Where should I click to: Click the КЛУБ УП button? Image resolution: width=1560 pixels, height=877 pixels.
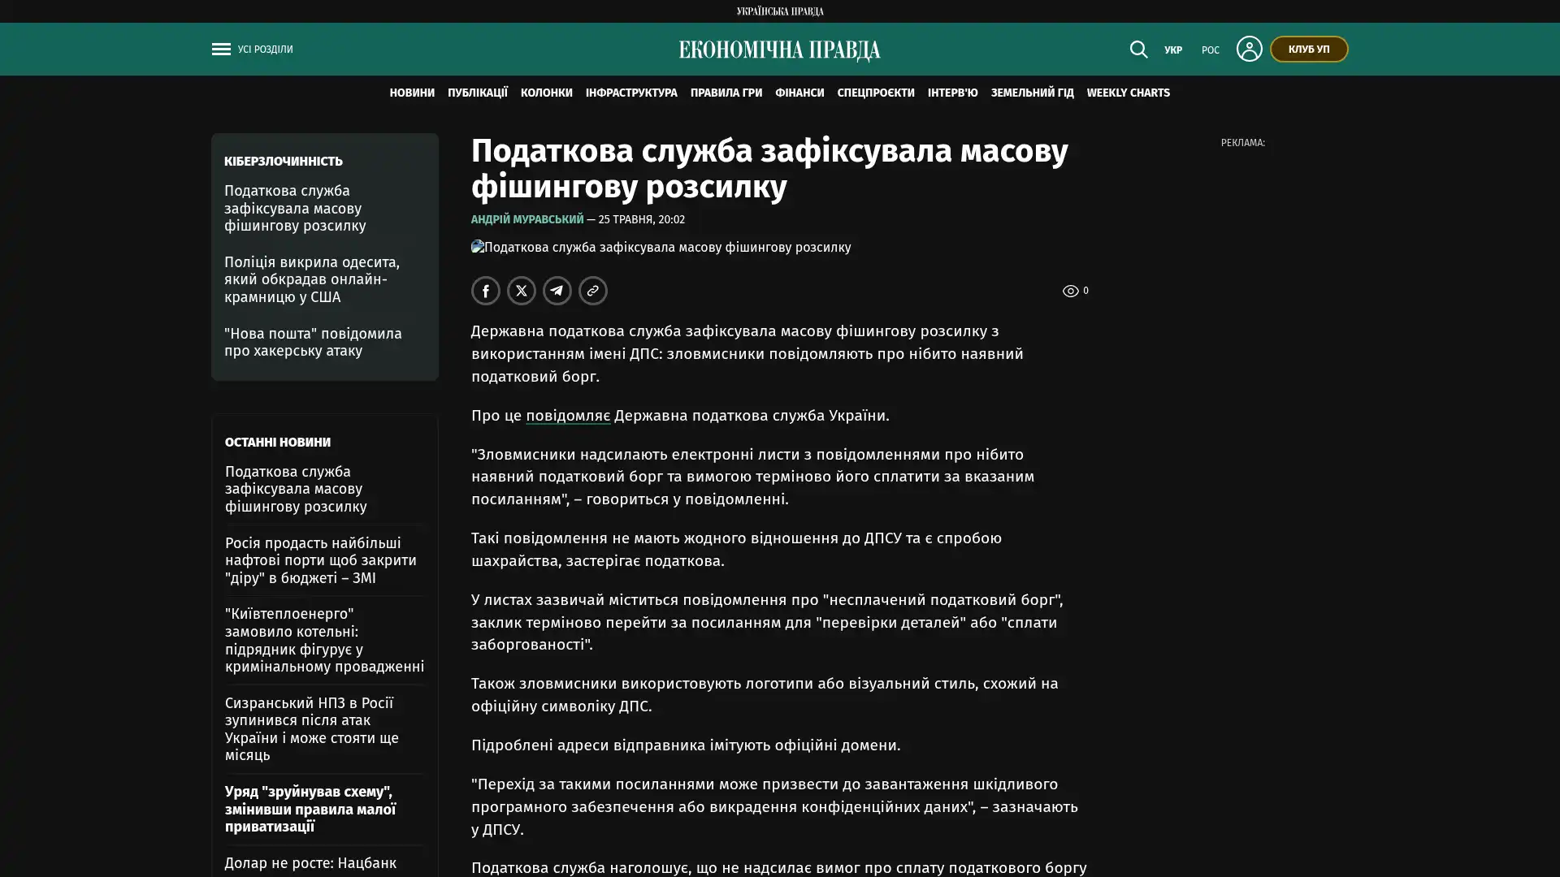coord(1309,50)
